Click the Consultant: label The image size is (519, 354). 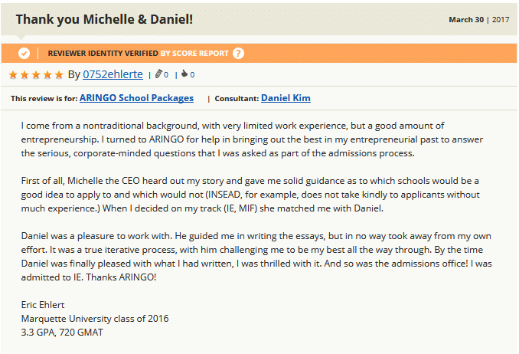[237, 99]
